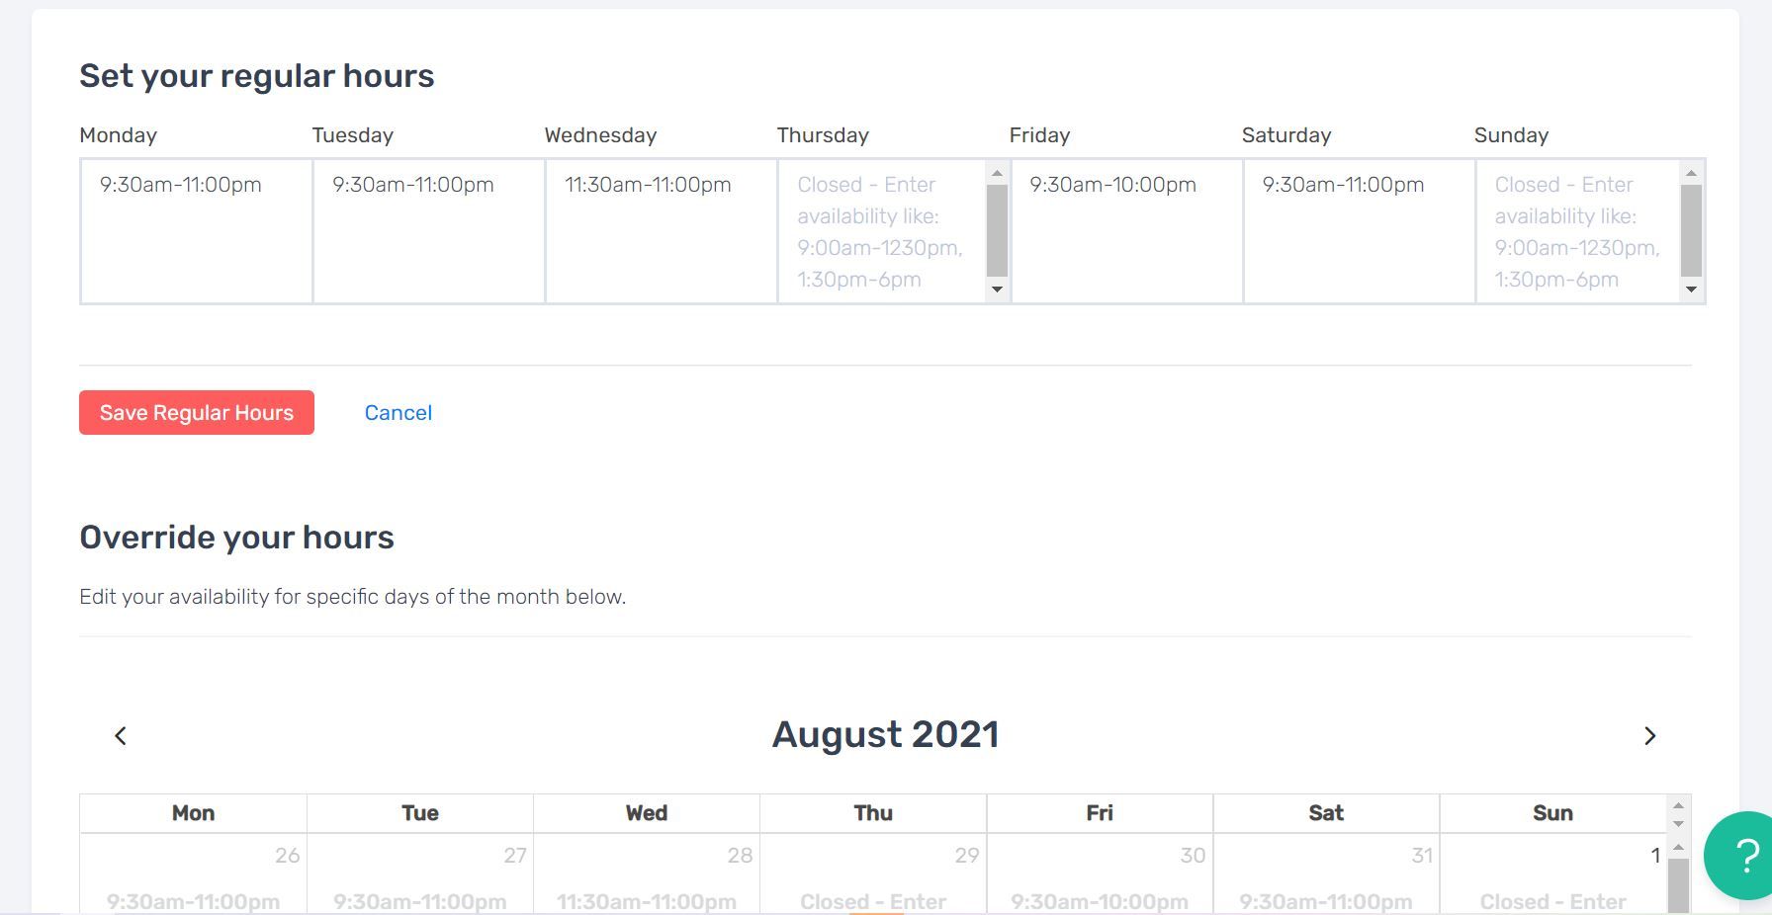Cancel editing regular hours

click(398, 413)
